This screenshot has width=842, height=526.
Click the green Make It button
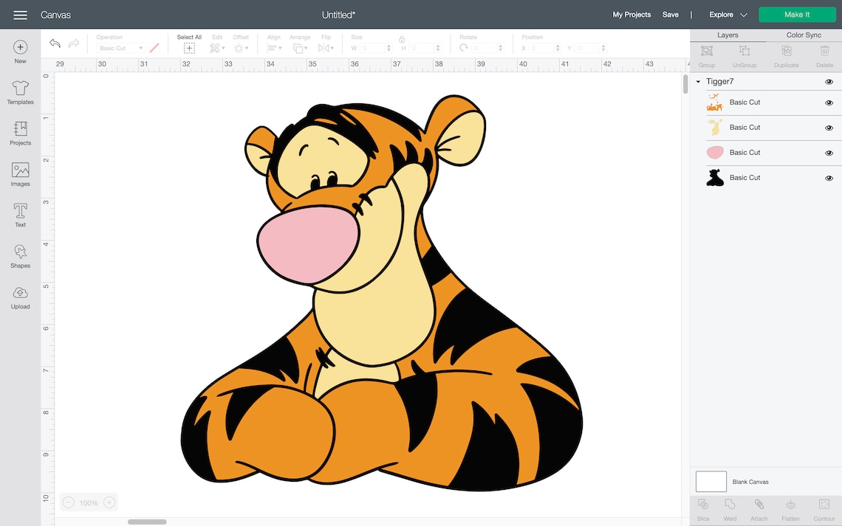pyautogui.click(x=797, y=14)
